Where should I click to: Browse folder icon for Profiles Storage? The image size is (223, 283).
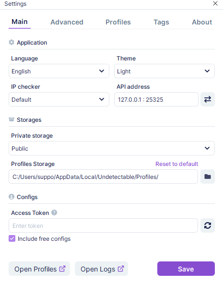point(208,177)
